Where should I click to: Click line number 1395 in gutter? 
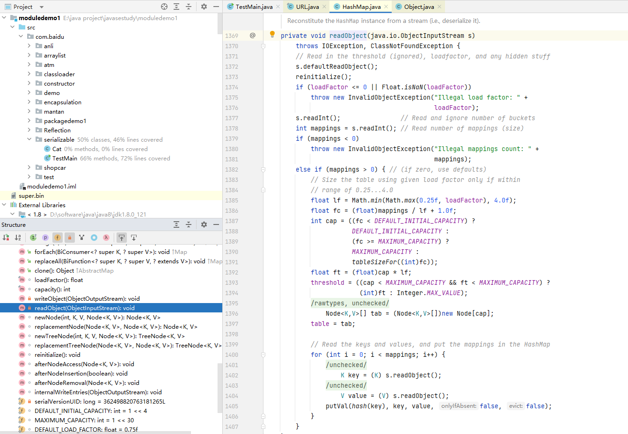[232, 303]
